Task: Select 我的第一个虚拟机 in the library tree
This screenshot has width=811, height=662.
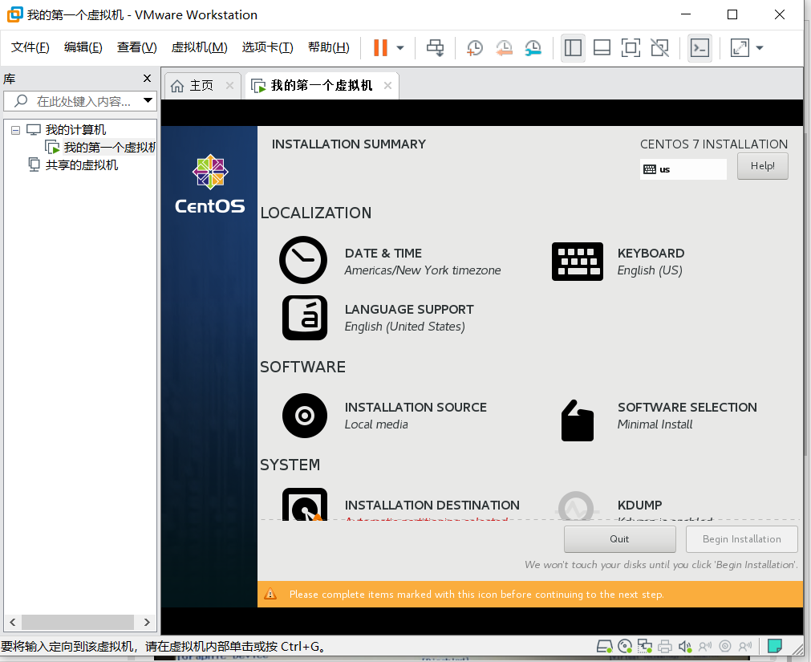Action: [x=109, y=148]
